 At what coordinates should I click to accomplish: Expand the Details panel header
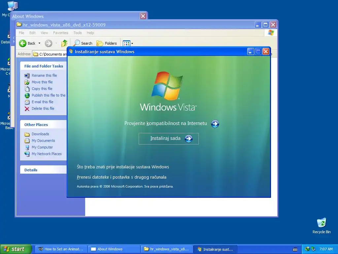(x=44, y=170)
